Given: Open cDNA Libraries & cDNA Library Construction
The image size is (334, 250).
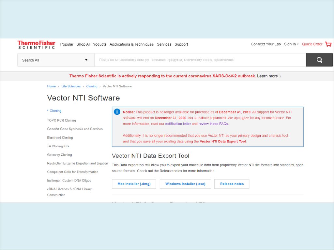Looking at the screenshot, I should pos(69,192).
